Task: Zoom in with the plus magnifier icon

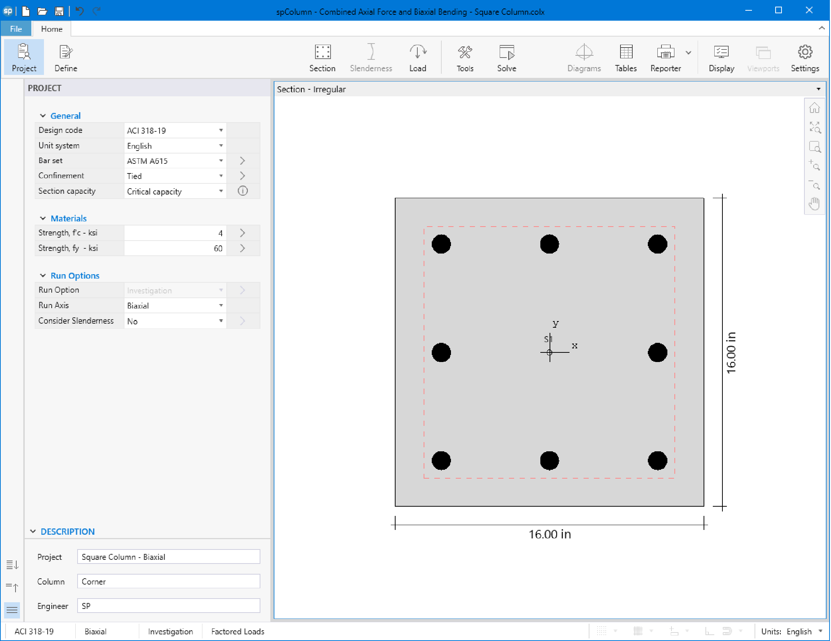Action: point(814,166)
